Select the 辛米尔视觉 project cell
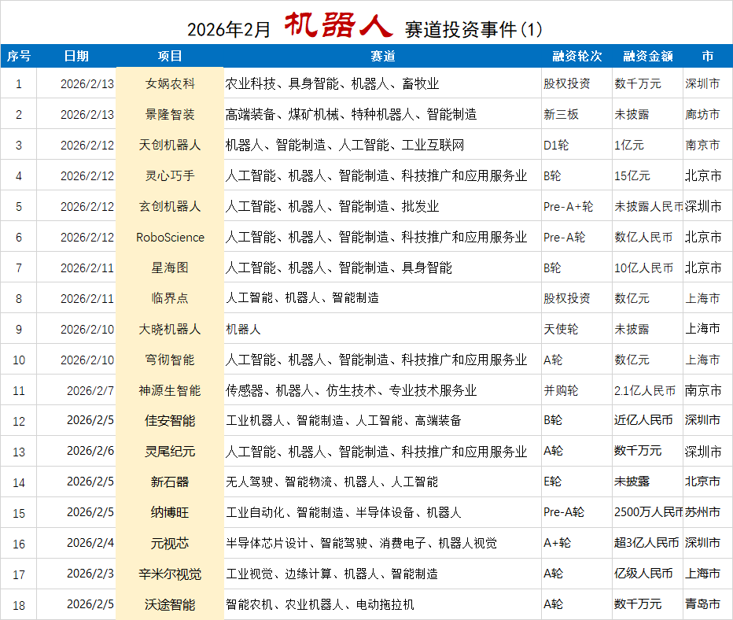 click(x=170, y=574)
